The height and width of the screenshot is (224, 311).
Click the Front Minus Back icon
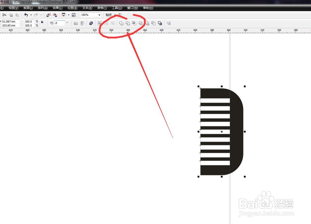[147, 23]
